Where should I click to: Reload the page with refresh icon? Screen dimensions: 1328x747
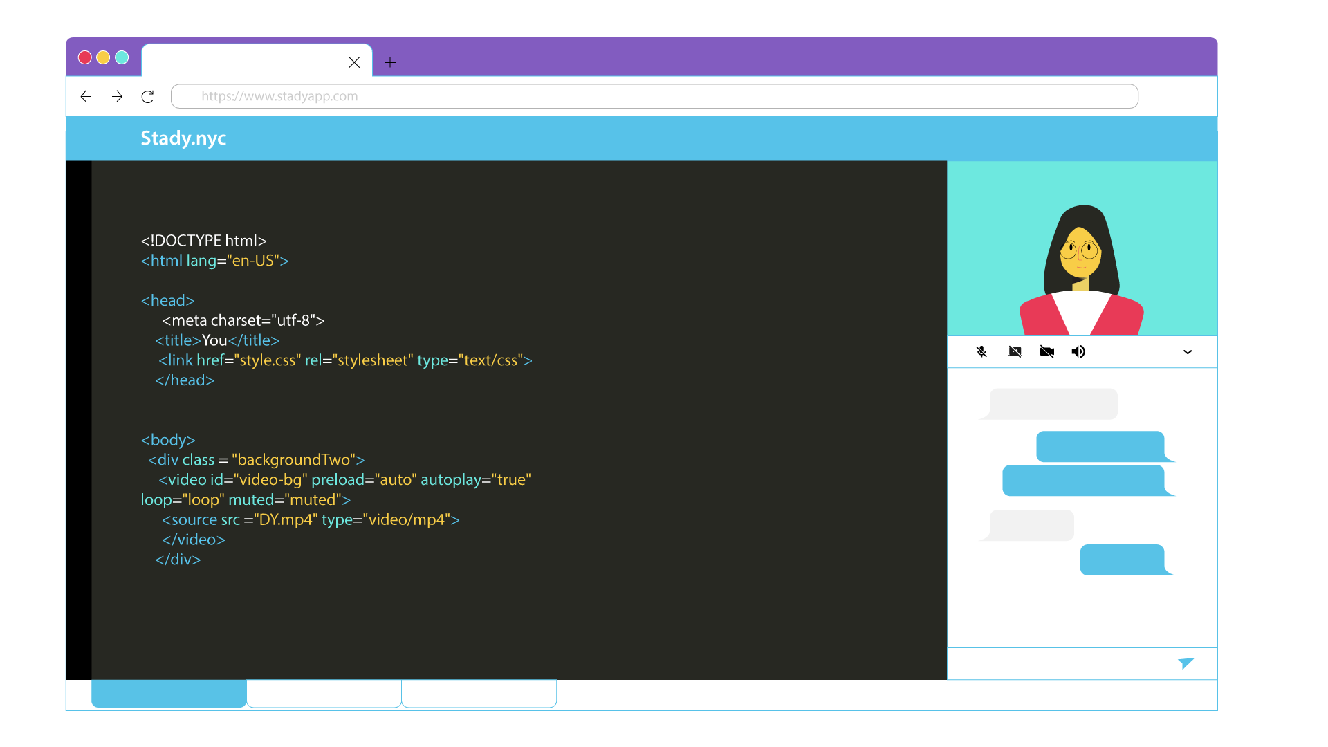(147, 96)
